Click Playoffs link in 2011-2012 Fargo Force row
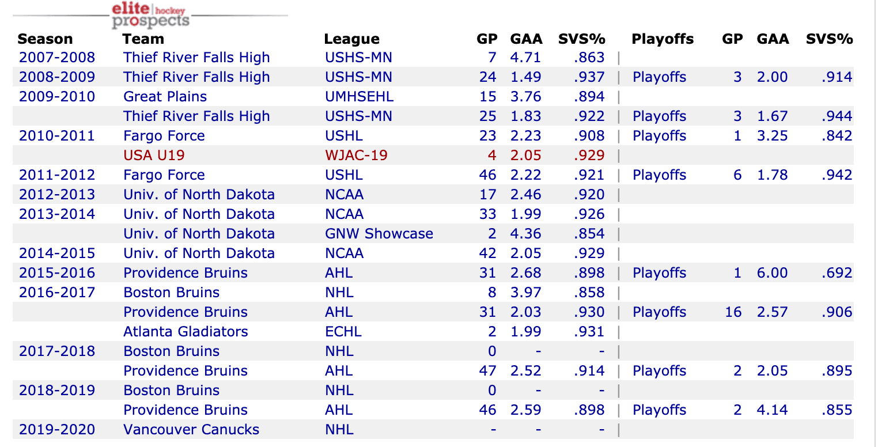The width and height of the screenshot is (878, 447). pos(659,175)
